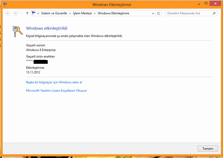Viewport: 223px width, 158px height.
Task: Click the title bar flag window icon
Action: [5, 4]
